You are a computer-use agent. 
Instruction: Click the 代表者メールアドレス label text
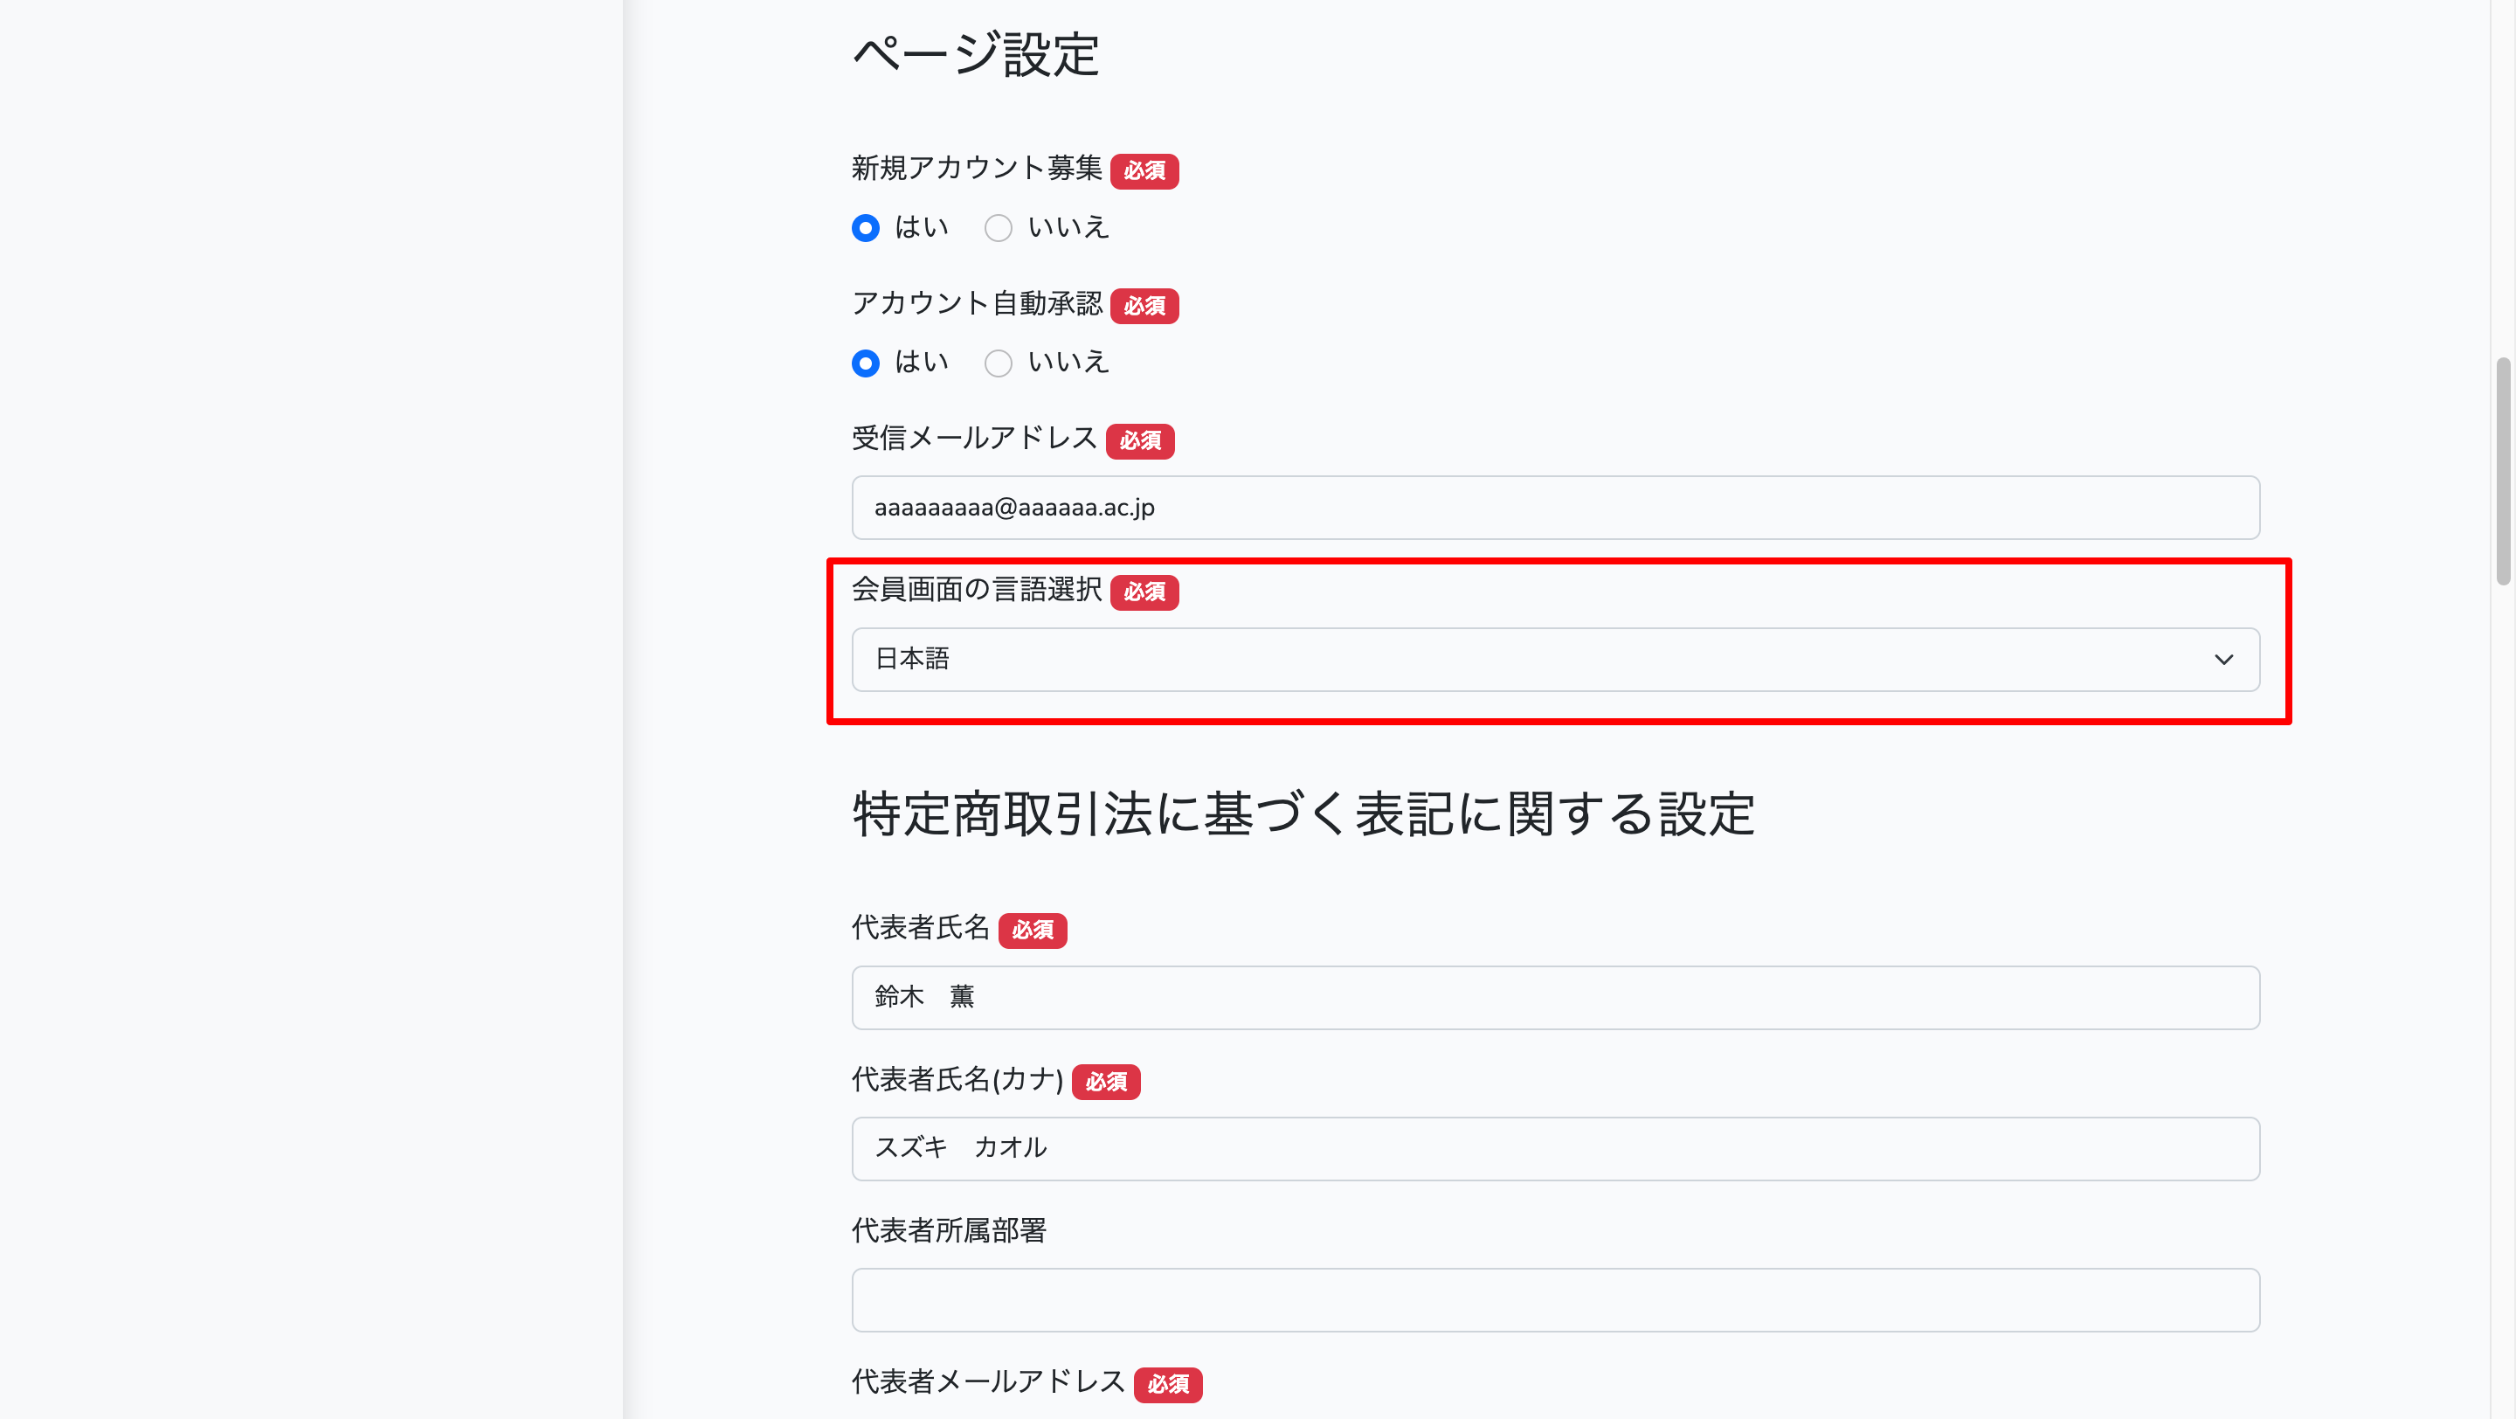point(987,1382)
